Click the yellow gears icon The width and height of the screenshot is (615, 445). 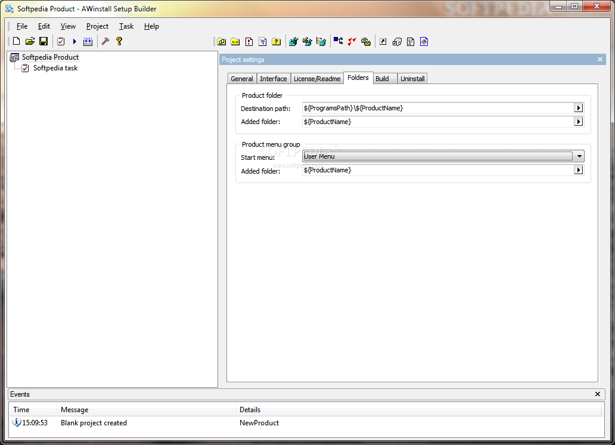tap(365, 41)
